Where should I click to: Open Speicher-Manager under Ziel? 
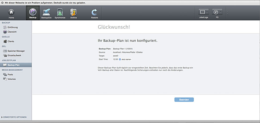point(16,51)
